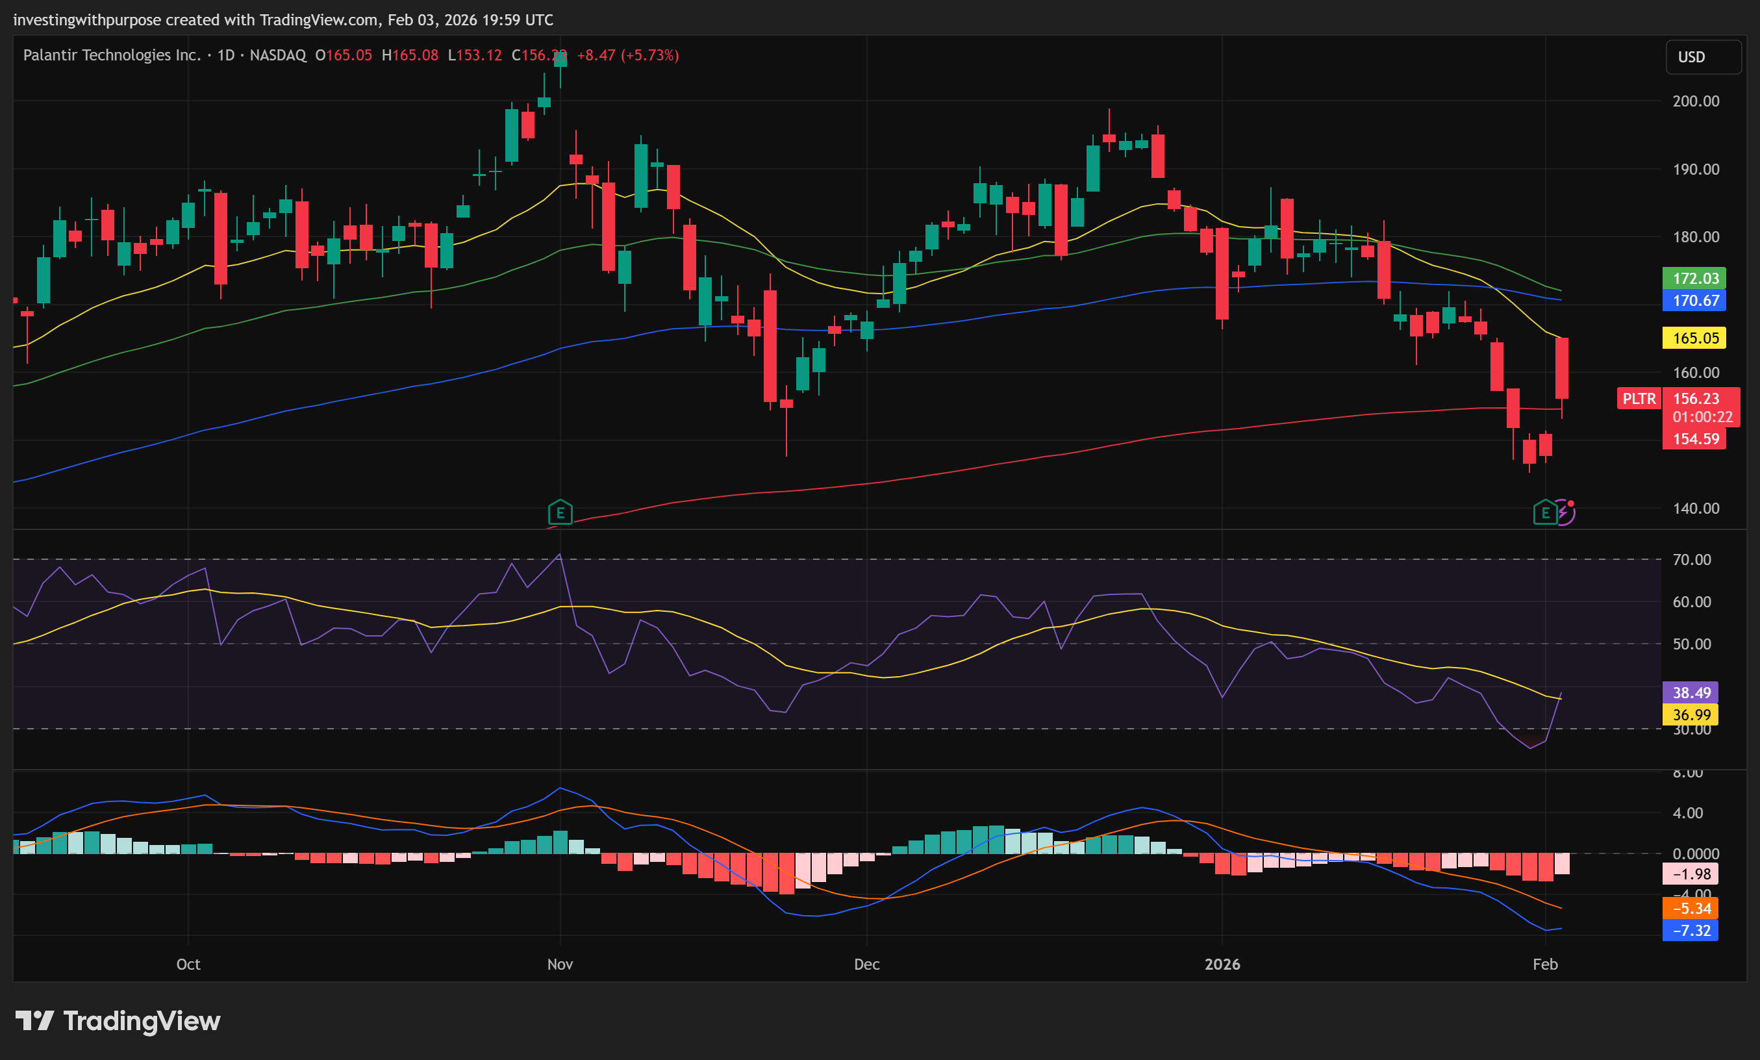Click the red 154.59 moving average label

click(x=1695, y=439)
